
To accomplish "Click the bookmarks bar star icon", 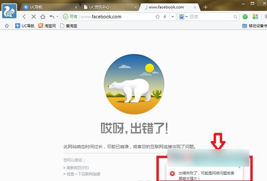I will [7, 26].
